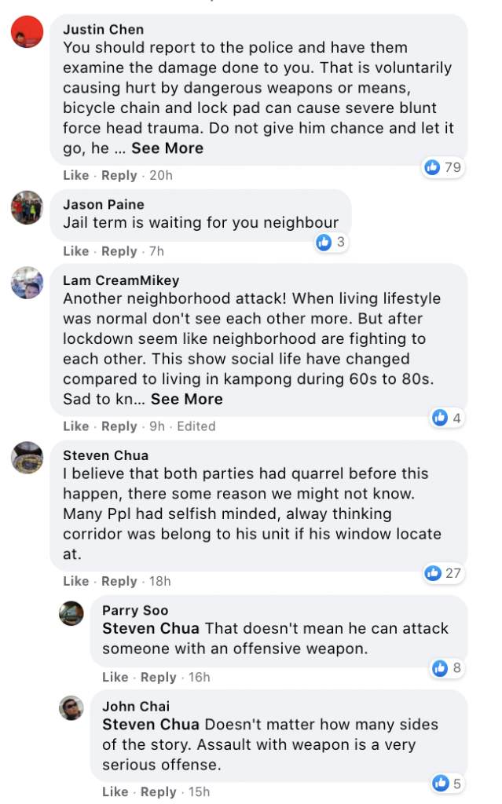Screen dimensions: 502x804
Task: Open John Chai's profile avatar
Action: (71, 708)
